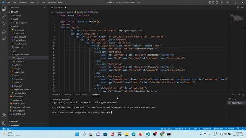
Task: Open README.md file
Action: (19, 114)
